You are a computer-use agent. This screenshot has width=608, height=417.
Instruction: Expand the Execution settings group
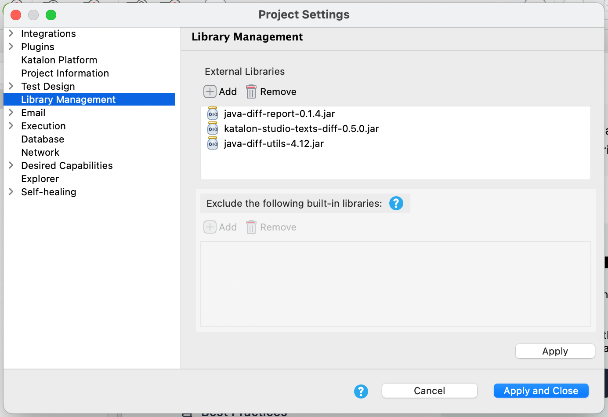click(x=11, y=126)
